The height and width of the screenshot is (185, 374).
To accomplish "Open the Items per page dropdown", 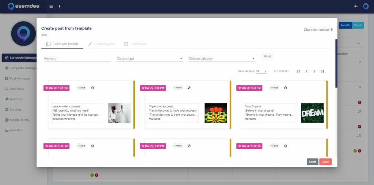I will click(x=262, y=71).
